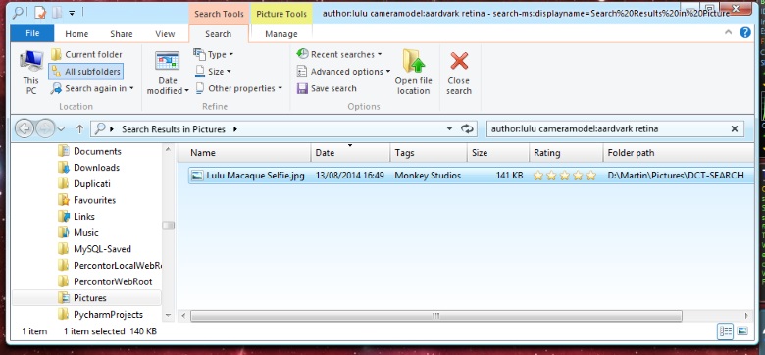765x355 pixels.
Task: Expand the Type filter dropdown
Action: (214, 54)
